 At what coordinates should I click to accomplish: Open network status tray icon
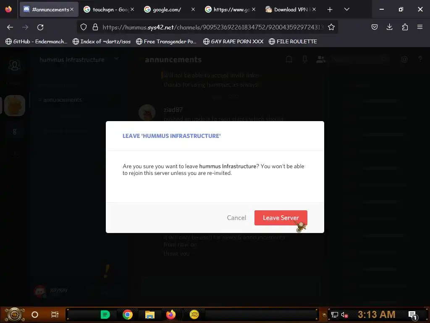[x=335, y=315]
